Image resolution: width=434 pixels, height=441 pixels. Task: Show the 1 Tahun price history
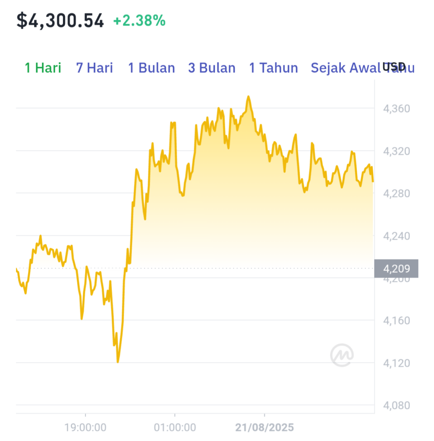coord(274,68)
